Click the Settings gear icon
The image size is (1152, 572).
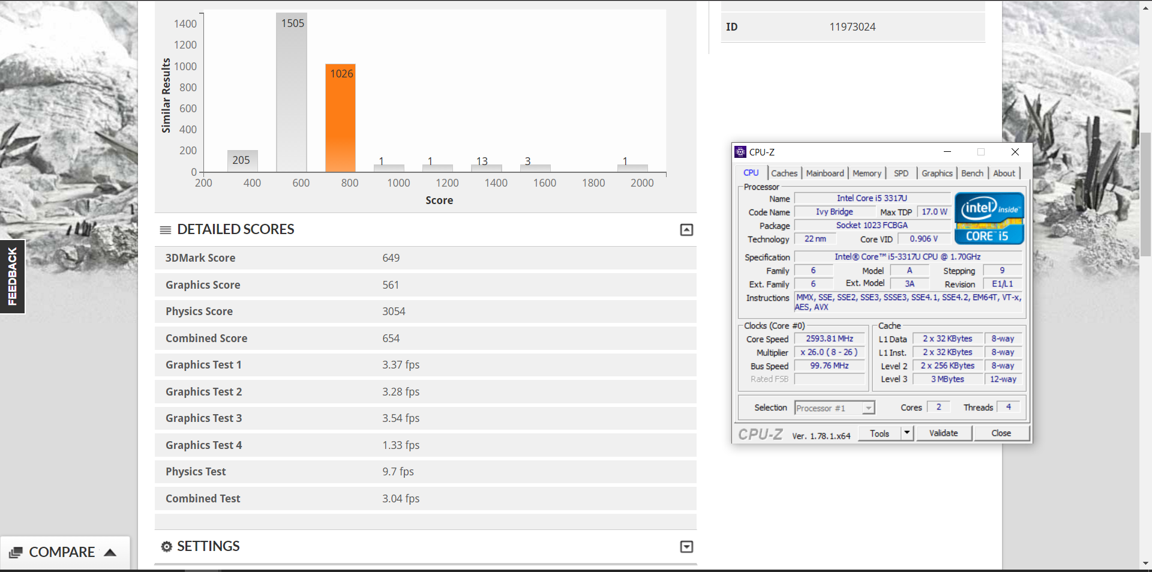(x=166, y=547)
